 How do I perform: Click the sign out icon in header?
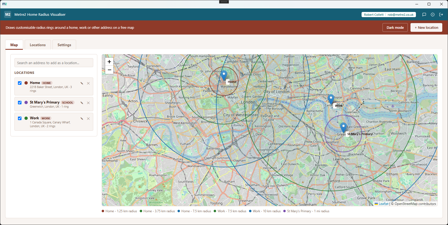click(441, 15)
